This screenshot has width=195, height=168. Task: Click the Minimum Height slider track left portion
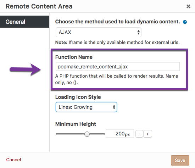(70, 134)
